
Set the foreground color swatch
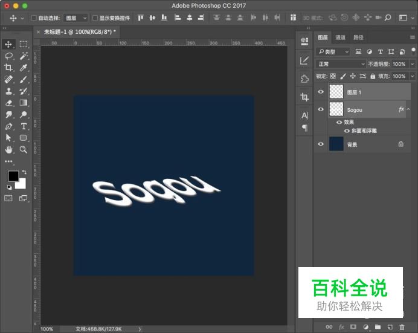pyautogui.click(x=13, y=176)
